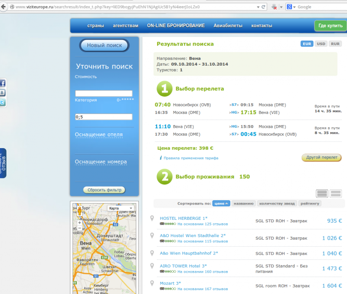Expand Оснащение отеля filter
The image size is (347, 294).
coord(99,135)
